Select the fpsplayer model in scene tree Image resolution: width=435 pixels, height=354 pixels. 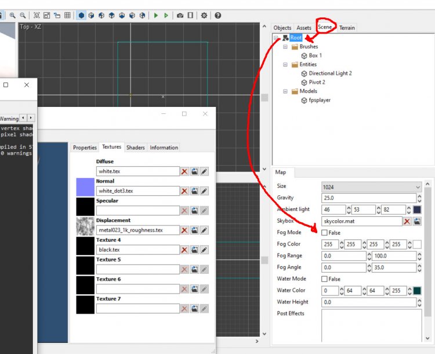coord(320,101)
